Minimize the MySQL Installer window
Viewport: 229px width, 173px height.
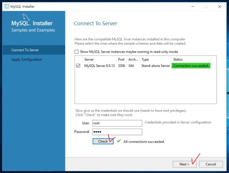[x=193, y=7]
